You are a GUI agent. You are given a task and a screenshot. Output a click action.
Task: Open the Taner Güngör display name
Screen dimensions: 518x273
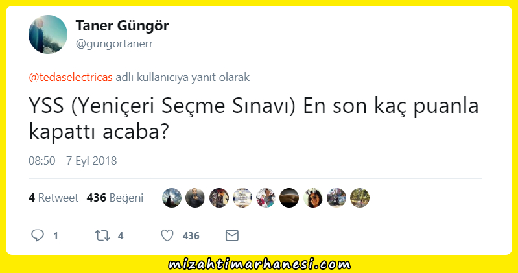coord(122,25)
